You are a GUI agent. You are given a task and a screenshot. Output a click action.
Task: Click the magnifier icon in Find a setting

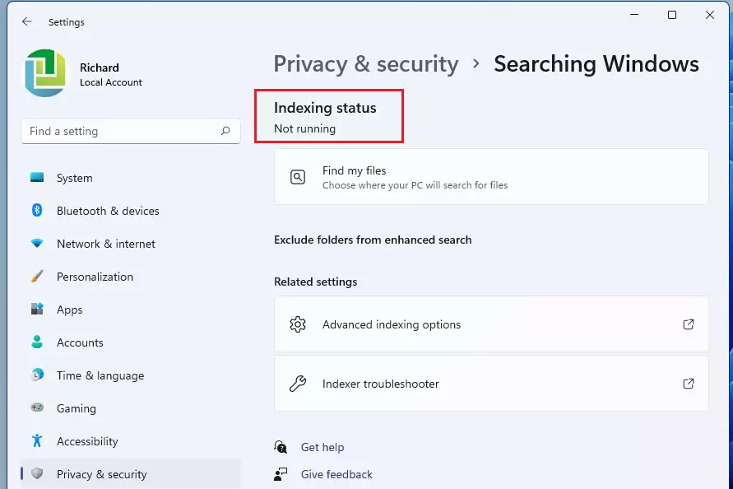click(225, 131)
